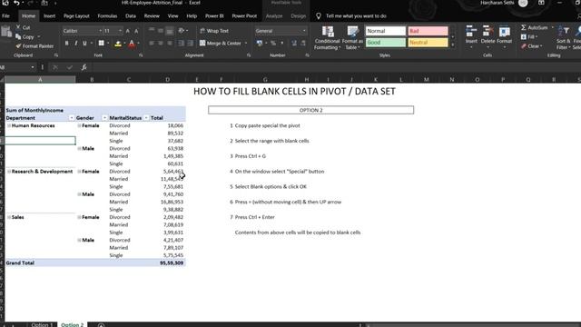The image size is (581, 327).
Task: Click the Cut scissors icon
Action: coord(18,27)
